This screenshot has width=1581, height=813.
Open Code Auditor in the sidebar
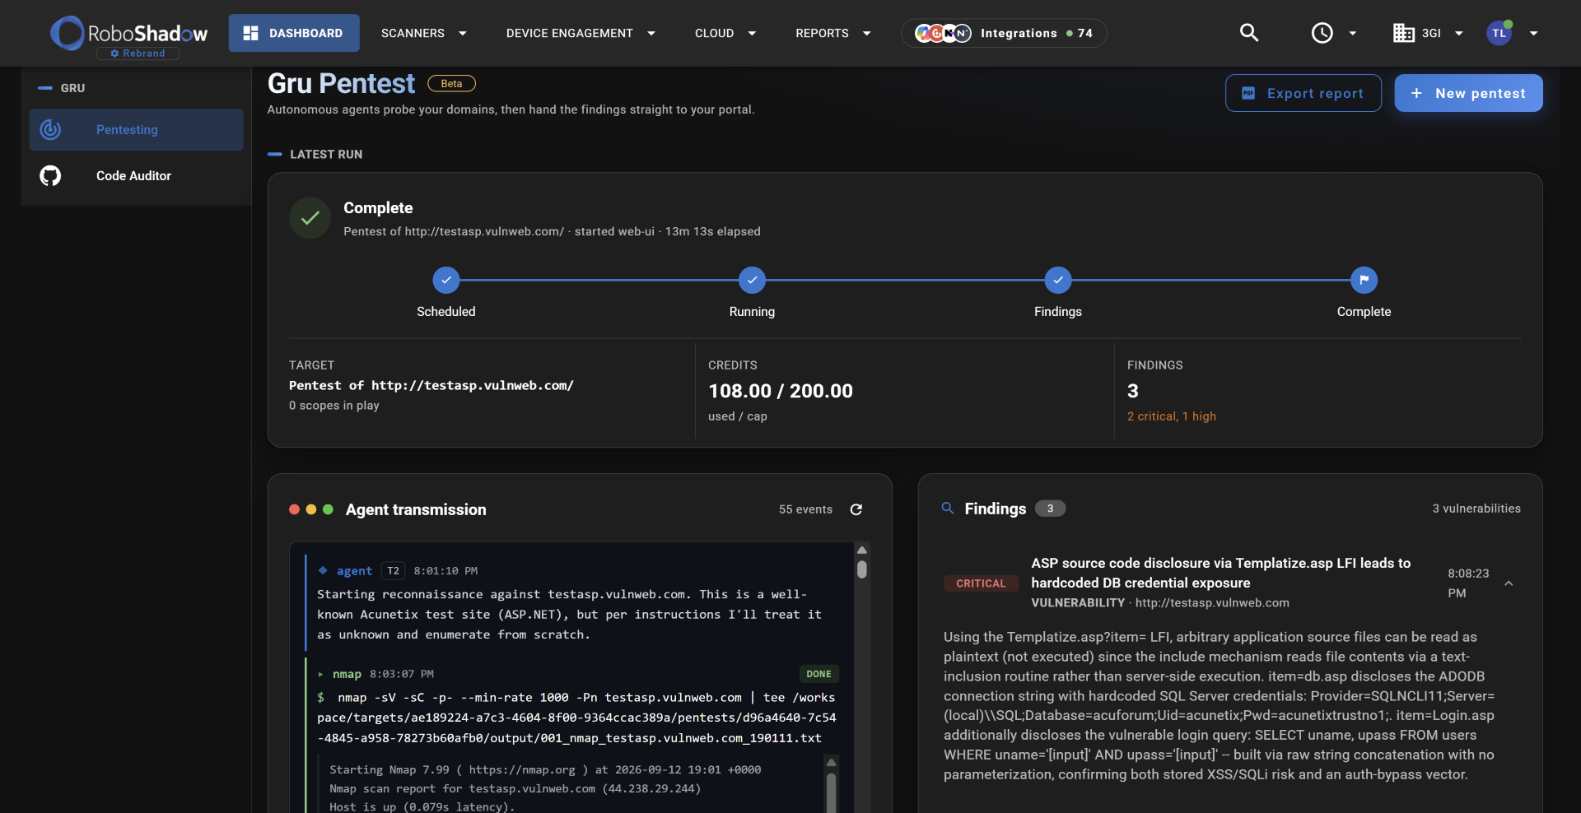[137, 176]
